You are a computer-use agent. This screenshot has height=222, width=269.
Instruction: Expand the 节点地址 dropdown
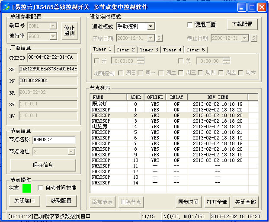coord(71,152)
